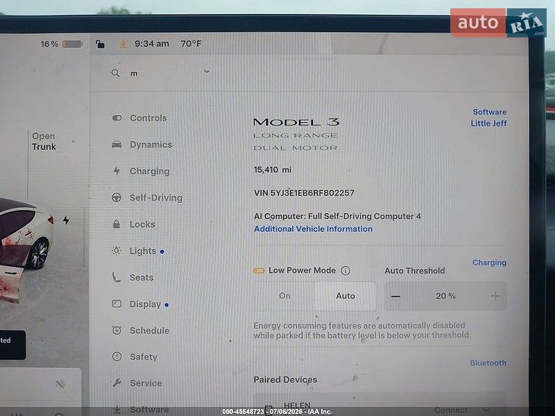The image size is (555, 416).
Task: Tap the VIN 5YJ3E1EB6RF802257 text
Action: (x=304, y=193)
